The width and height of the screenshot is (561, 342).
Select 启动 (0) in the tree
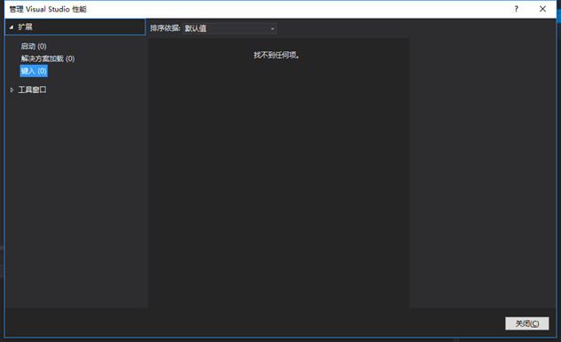coord(34,46)
